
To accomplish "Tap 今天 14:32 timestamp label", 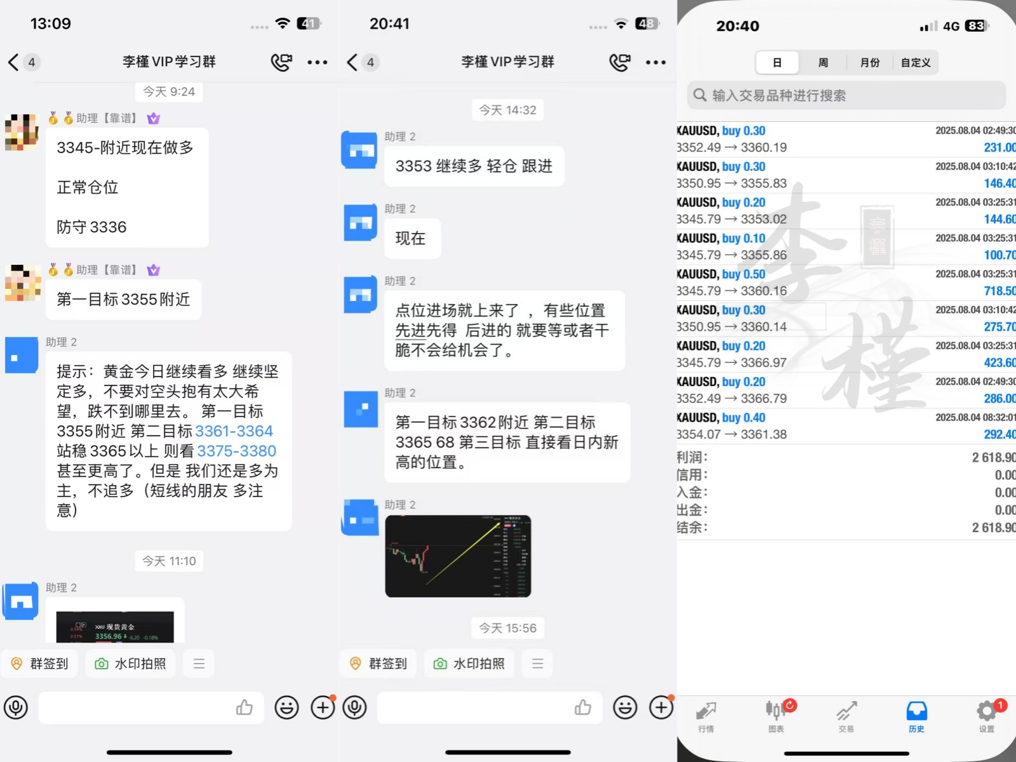I will pos(507,110).
